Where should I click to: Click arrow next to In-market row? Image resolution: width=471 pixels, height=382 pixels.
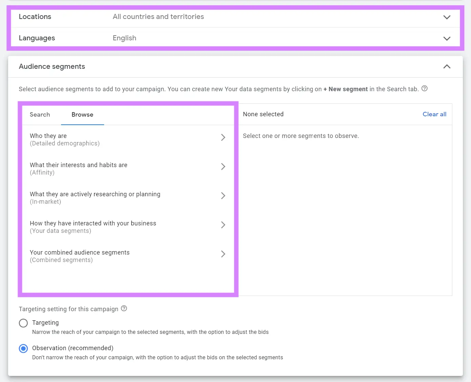[223, 196]
